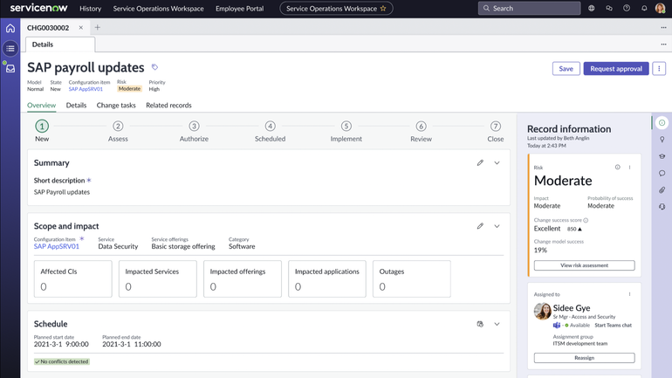Open the History menu

pyautogui.click(x=91, y=9)
